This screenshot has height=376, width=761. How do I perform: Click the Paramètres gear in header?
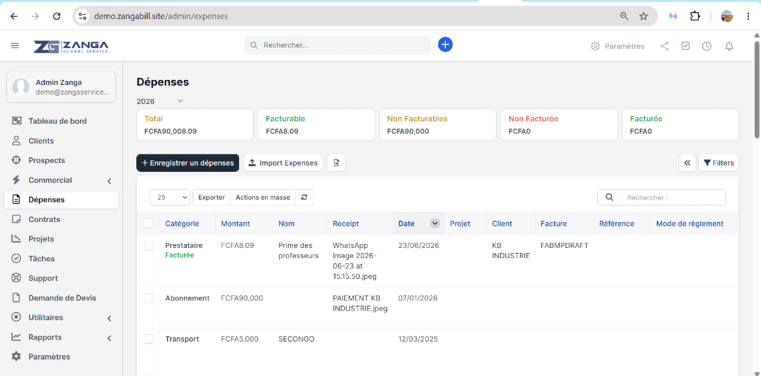pyautogui.click(x=617, y=46)
